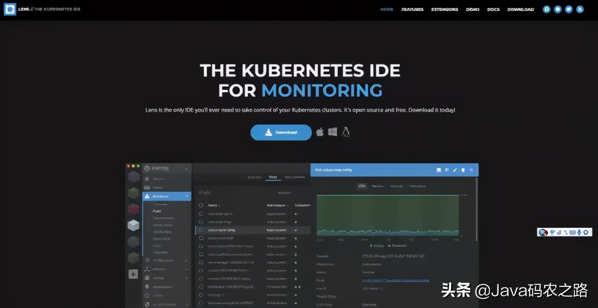Collapse the cluster name header chevron
The width and height of the screenshot is (598, 308).
(x=186, y=168)
